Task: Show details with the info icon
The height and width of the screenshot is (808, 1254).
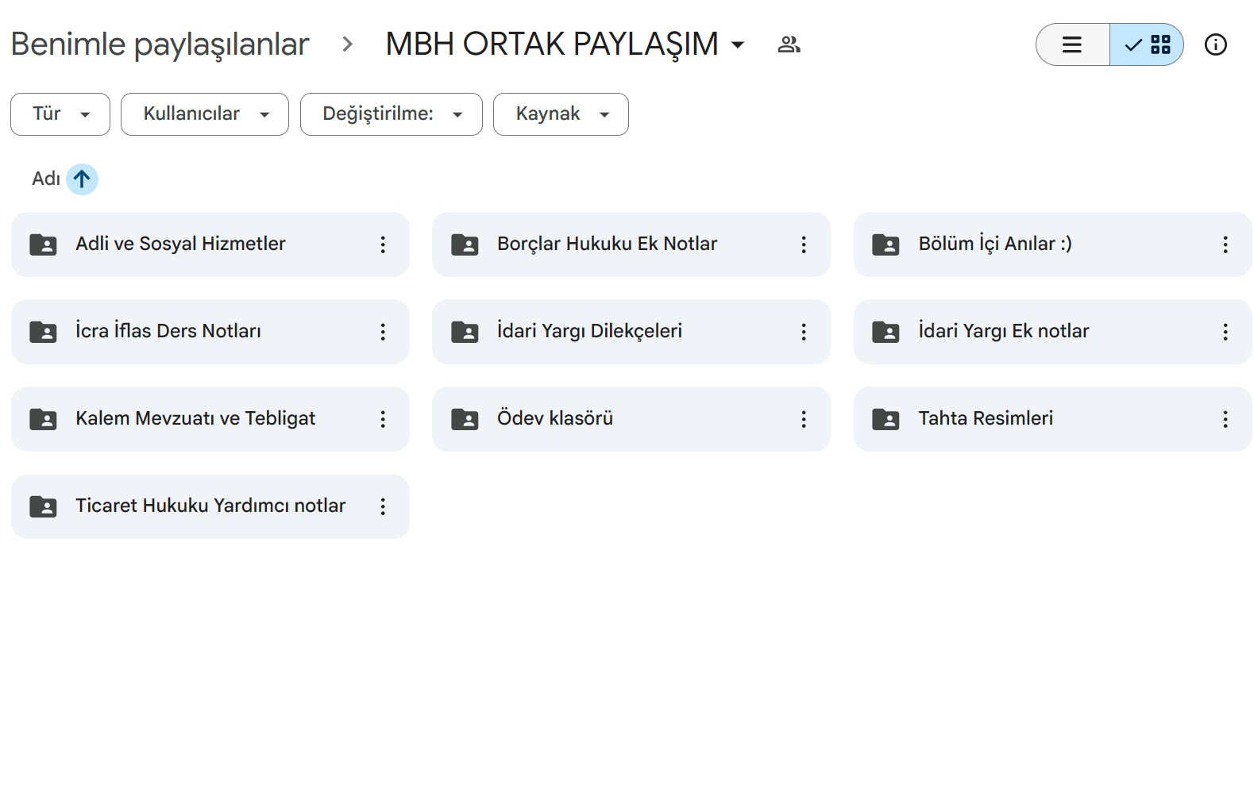Action: pos(1215,44)
